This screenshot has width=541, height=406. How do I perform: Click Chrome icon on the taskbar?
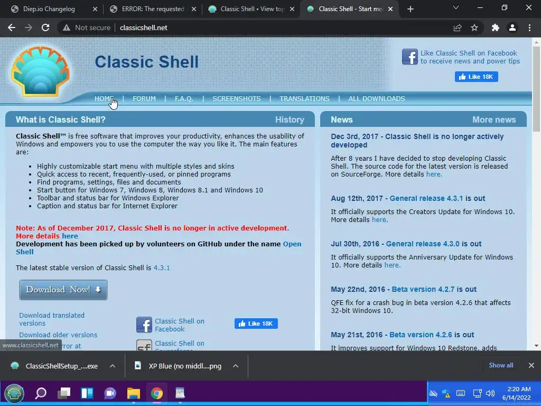pyautogui.click(x=156, y=393)
